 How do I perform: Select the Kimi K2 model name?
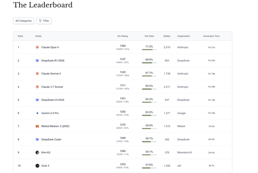46,153
